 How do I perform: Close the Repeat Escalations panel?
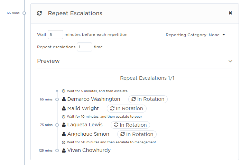(x=230, y=13)
